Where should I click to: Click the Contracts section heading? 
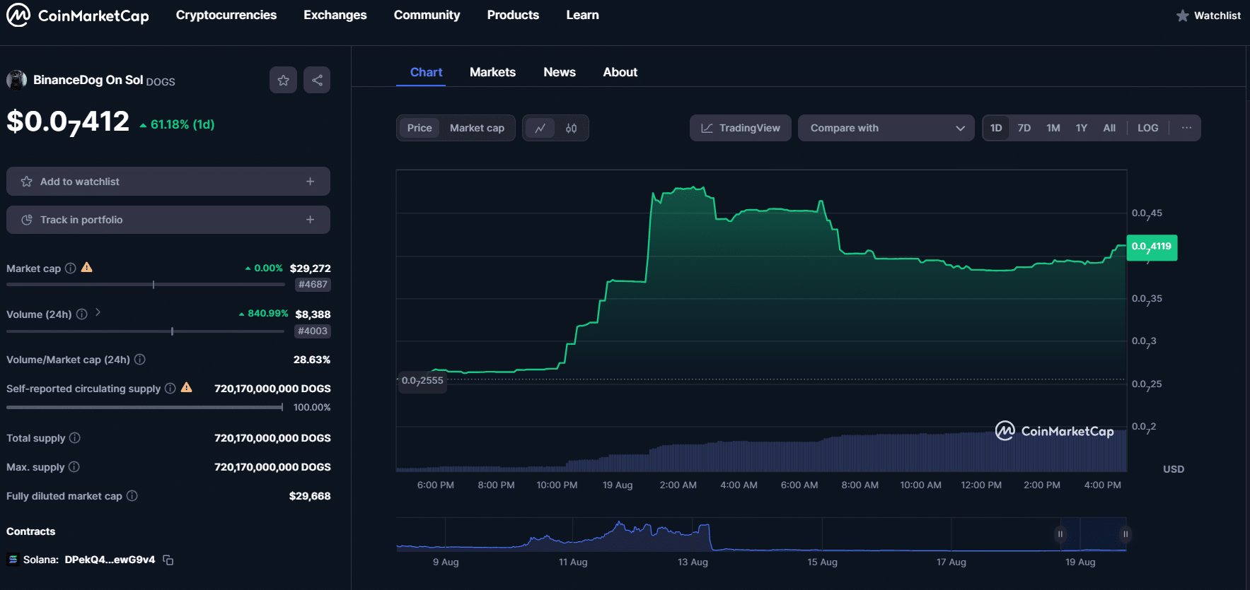tap(30, 531)
